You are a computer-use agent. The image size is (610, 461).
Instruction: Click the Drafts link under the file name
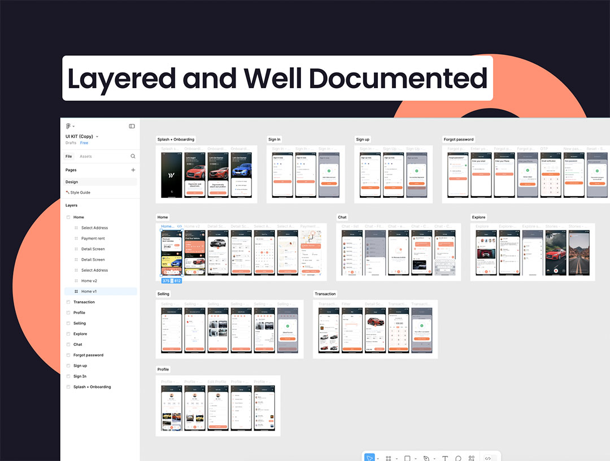pyautogui.click(x=71, y=143)
